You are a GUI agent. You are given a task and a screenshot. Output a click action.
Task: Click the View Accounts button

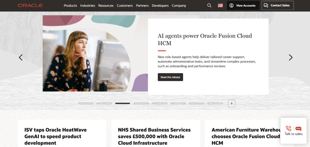click(243, 5)
